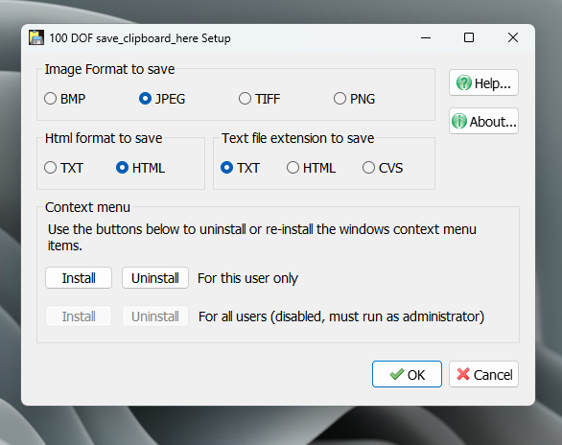Set Html format to save as TXT
This screenshot has height=445, width=562.
63,168
